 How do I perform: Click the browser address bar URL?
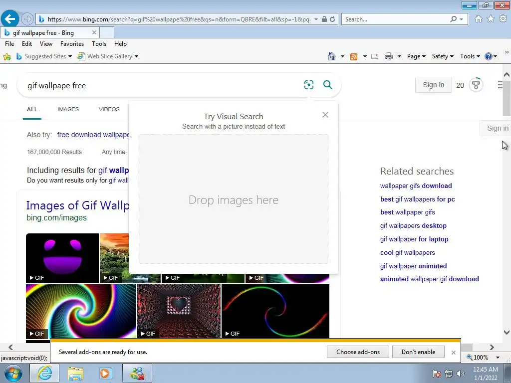pos(179,19)
